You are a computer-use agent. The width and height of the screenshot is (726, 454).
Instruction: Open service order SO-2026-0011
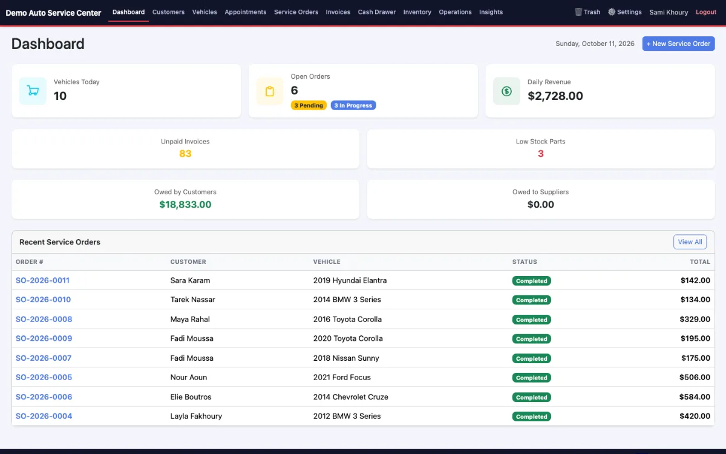click(42, 280)
